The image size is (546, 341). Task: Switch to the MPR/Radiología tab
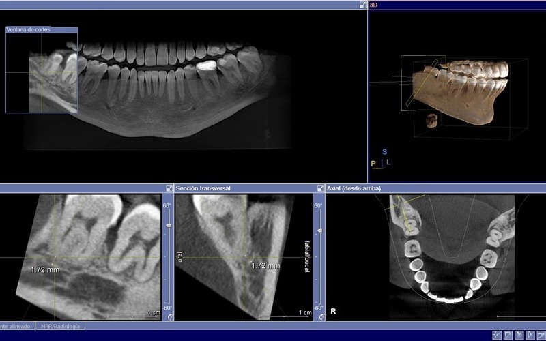click(59, 327)
